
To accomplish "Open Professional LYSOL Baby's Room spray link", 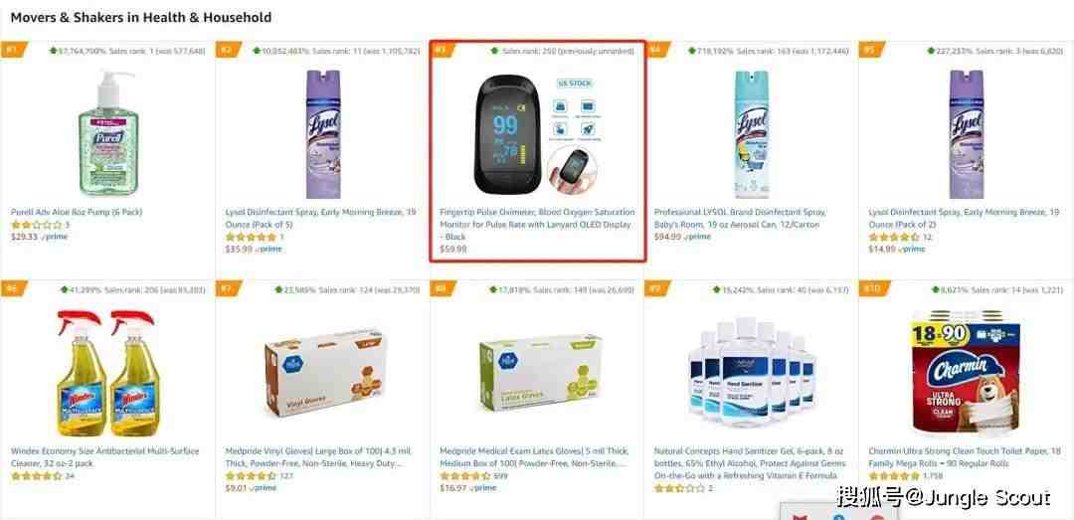I will (741, 219).
